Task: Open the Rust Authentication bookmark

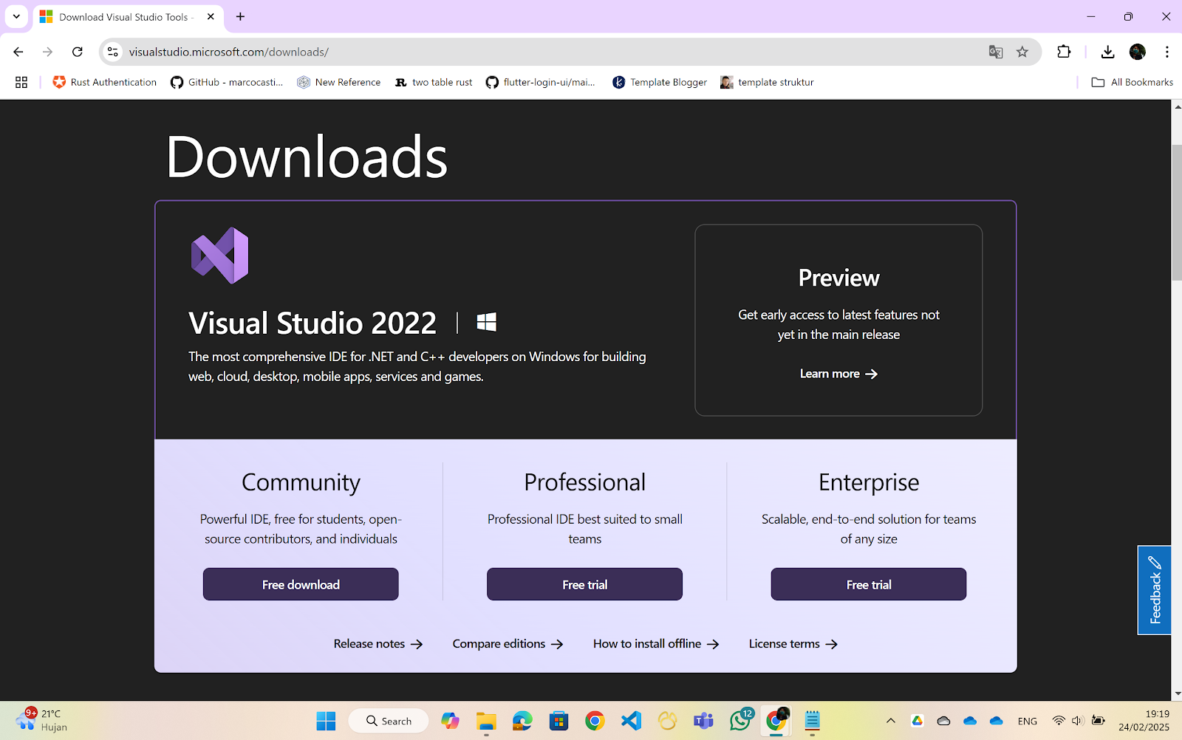Action: click(105, 82)
